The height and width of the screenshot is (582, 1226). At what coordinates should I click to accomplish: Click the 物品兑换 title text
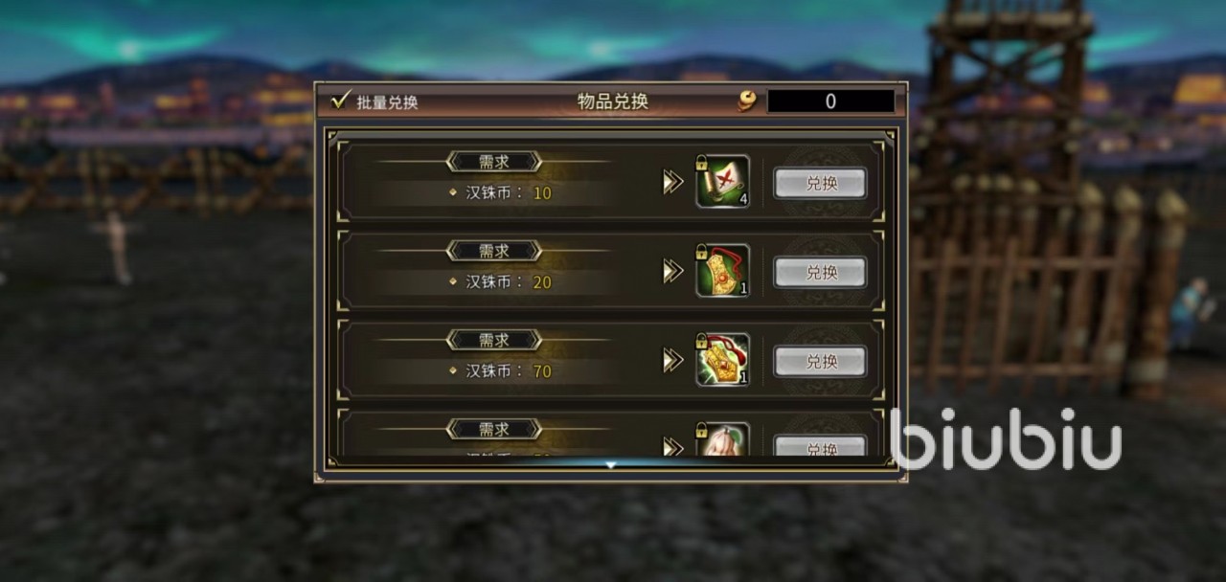point(613,101)
